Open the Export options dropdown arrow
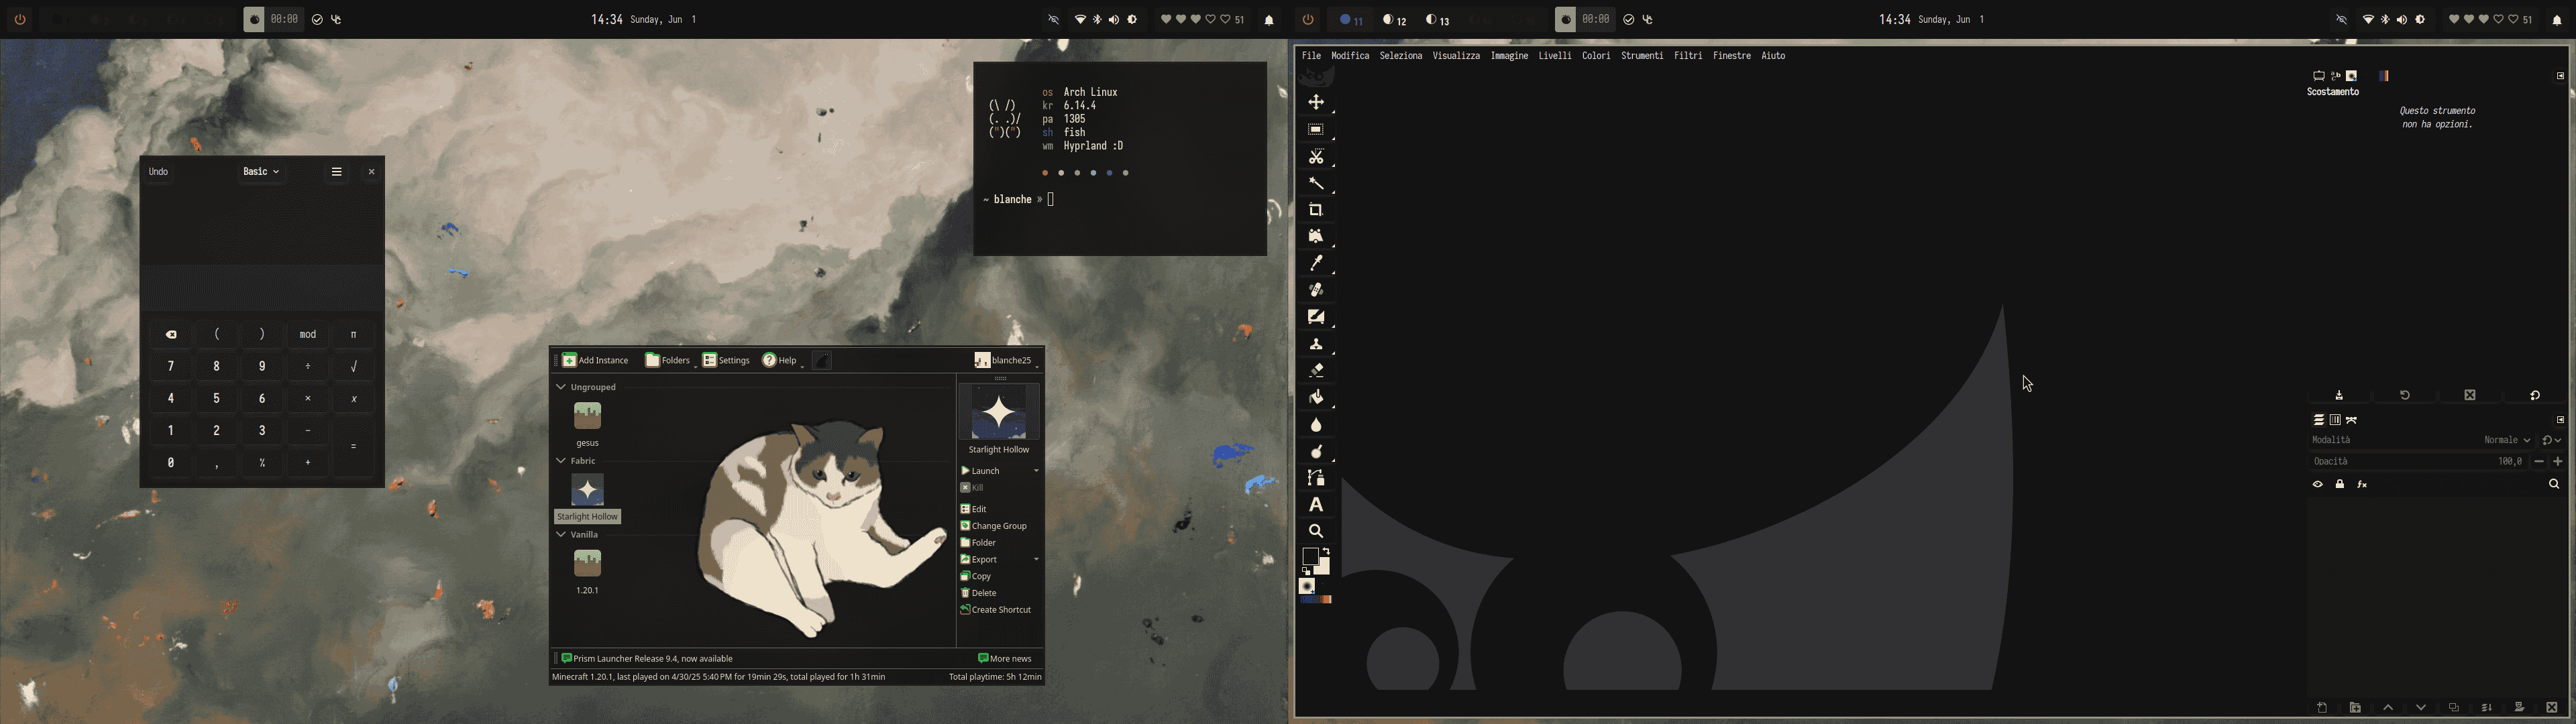Image resolution: width=2576 pixels, height=724 pixels. coord(1036,560)
